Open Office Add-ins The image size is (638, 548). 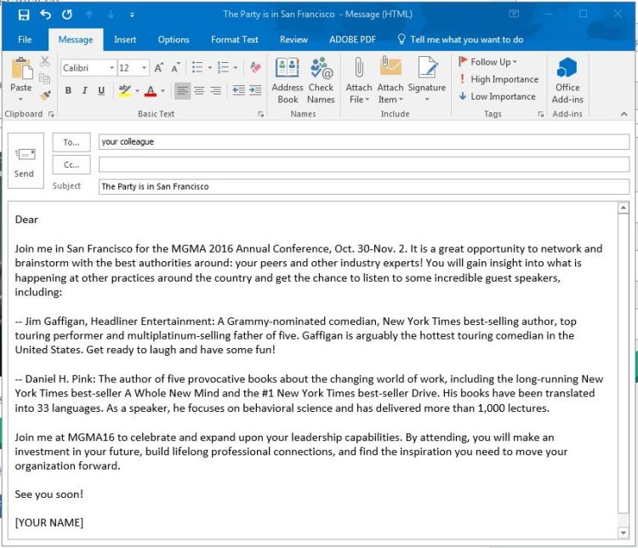pos(567,80)
